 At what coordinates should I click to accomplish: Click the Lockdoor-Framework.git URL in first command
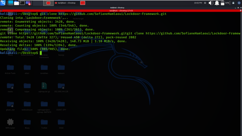tap(113, 14)
